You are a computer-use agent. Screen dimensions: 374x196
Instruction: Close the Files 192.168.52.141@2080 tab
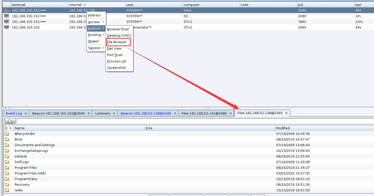pyautogui.click(x=231, y=113)
